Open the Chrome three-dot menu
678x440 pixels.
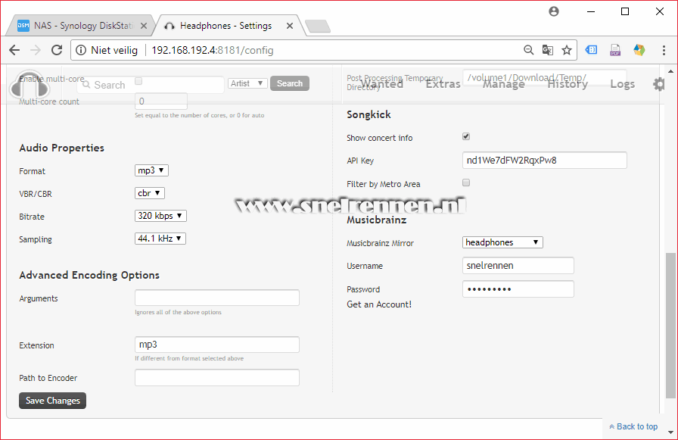click(x=664, y=50)
